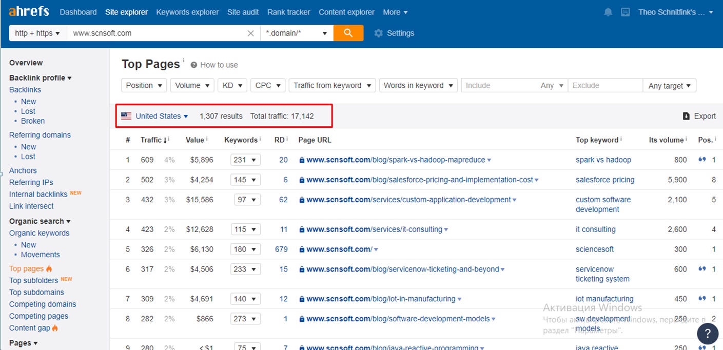Open the KD filter dropdown
Viewport: 723px width, 350px height.
232,86
